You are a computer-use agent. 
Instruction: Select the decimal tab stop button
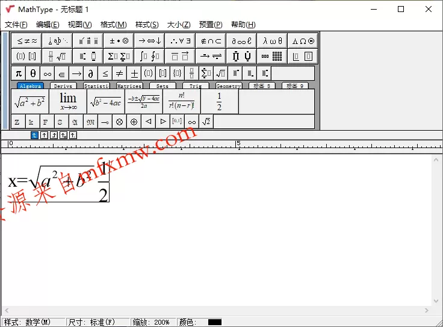point(73,135)
